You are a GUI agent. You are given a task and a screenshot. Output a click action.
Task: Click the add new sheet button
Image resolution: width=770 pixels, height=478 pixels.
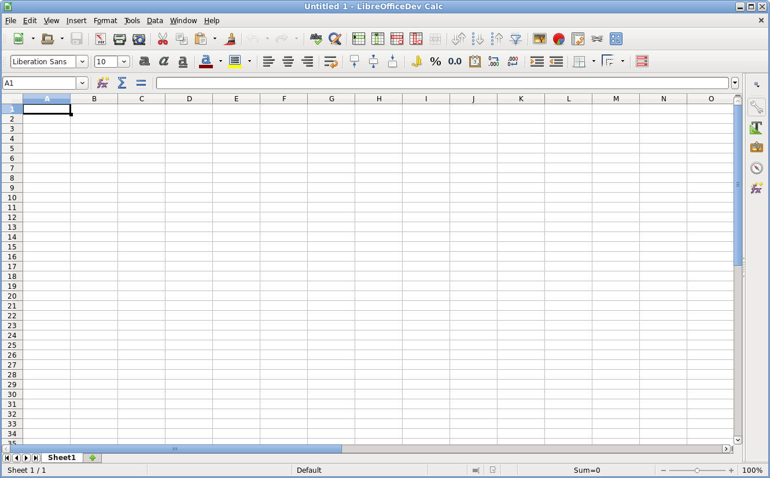coord(92,458)
